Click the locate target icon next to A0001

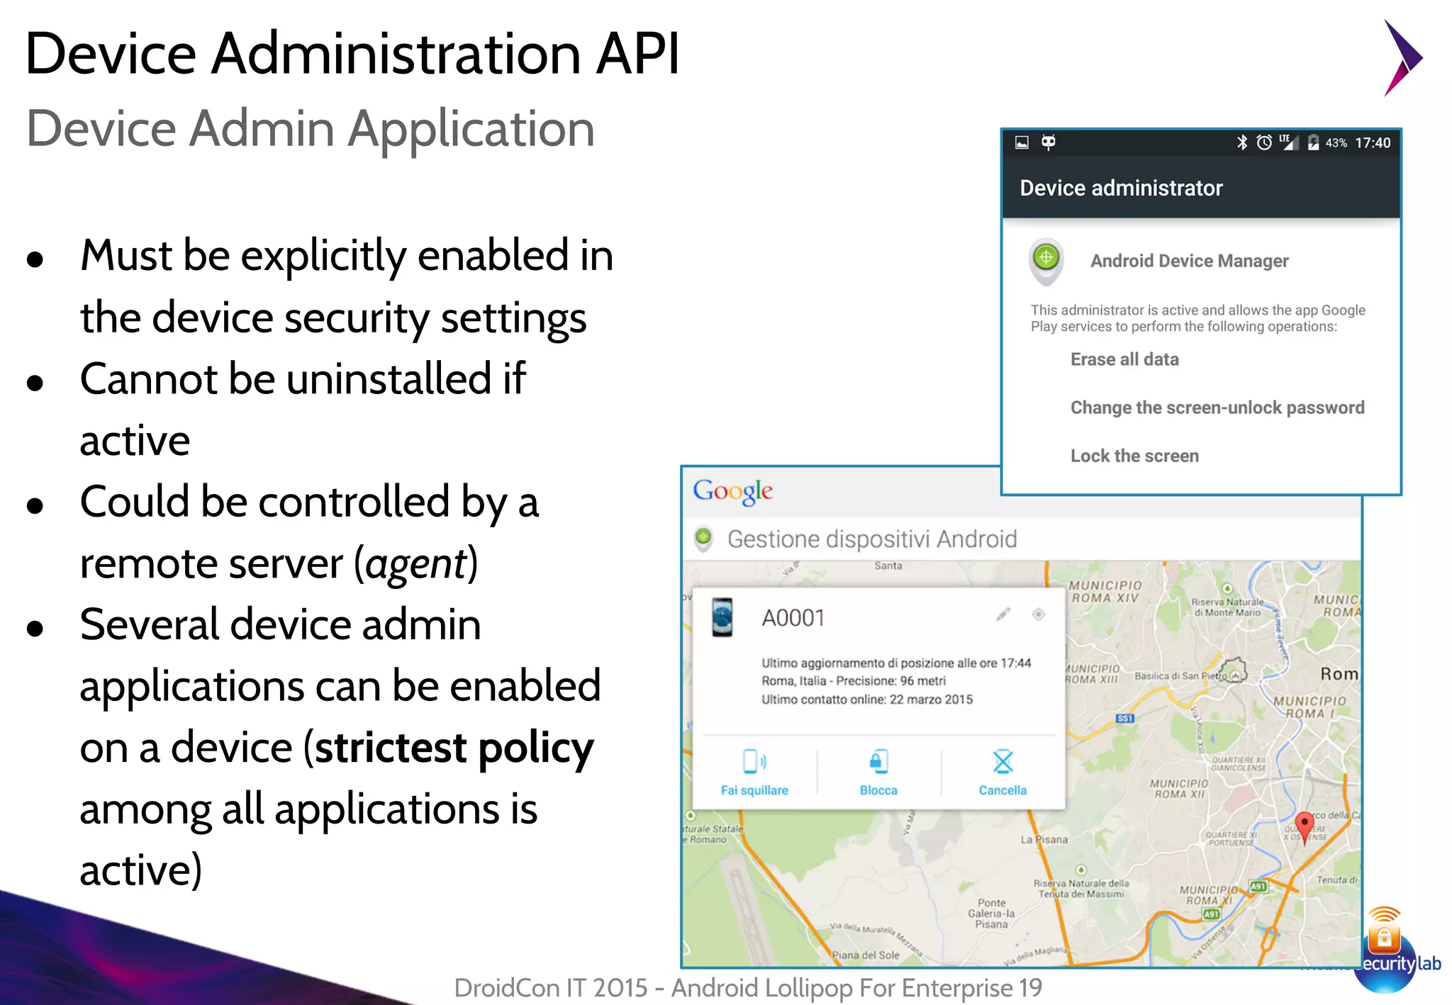pyautogui.click(x=1039, y=614)
